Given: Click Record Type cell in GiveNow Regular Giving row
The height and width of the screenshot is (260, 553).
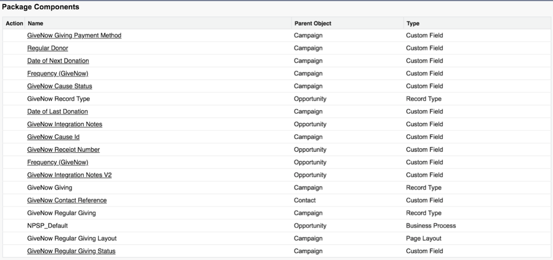Looking at the screenshot, I should [424, 213].
